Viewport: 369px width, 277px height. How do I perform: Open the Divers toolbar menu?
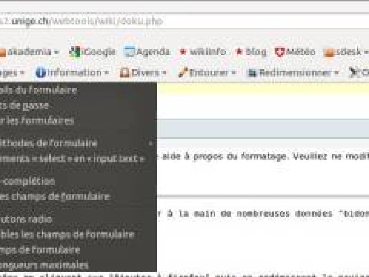[143, 72]
